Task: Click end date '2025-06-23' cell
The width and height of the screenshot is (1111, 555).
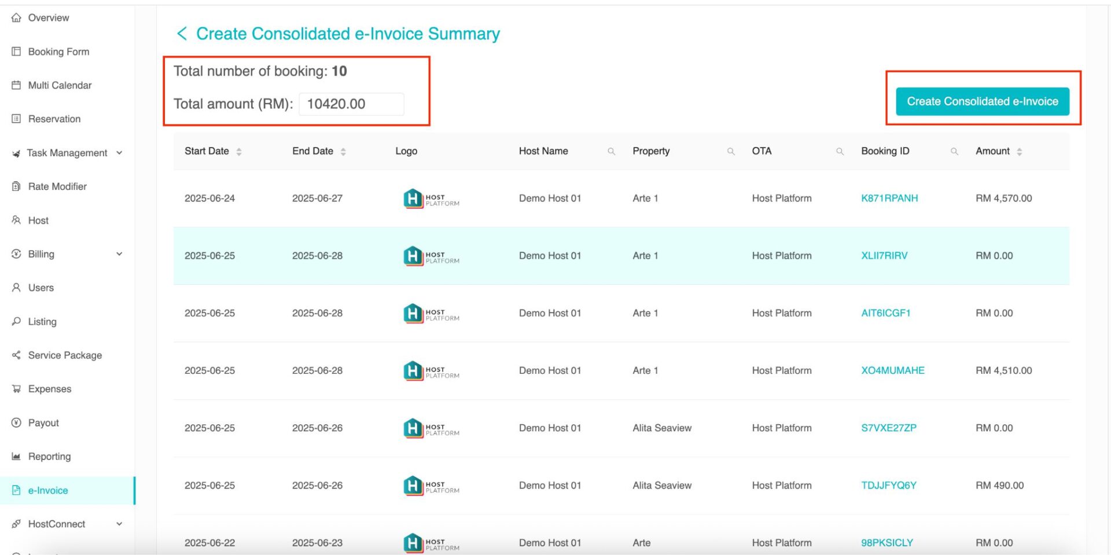Action: [x=317, y=543]
